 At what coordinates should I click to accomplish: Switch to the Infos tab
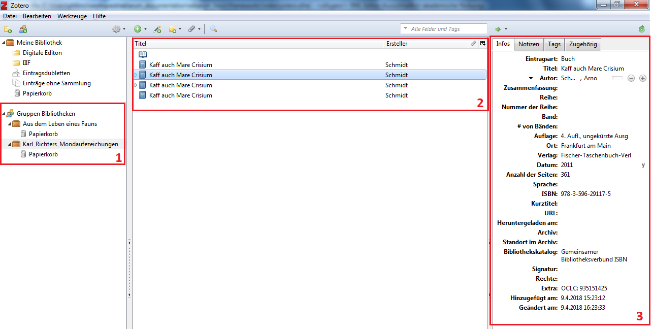tap(503, 44)
